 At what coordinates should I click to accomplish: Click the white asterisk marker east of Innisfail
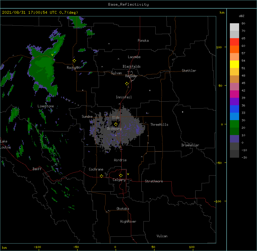pos(150,90)
